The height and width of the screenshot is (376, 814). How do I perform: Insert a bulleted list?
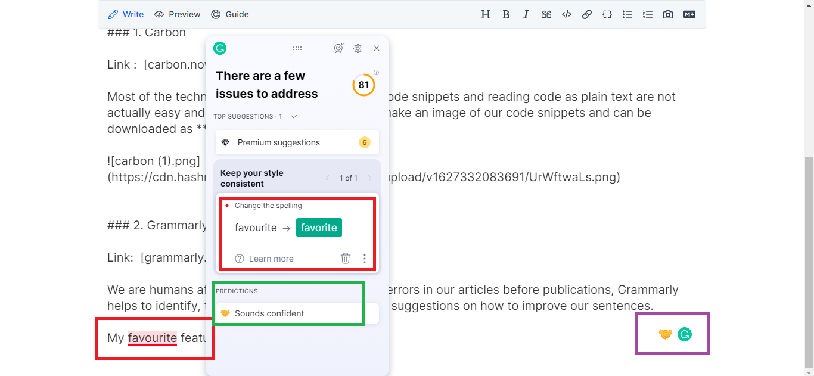tap(627, 14)
